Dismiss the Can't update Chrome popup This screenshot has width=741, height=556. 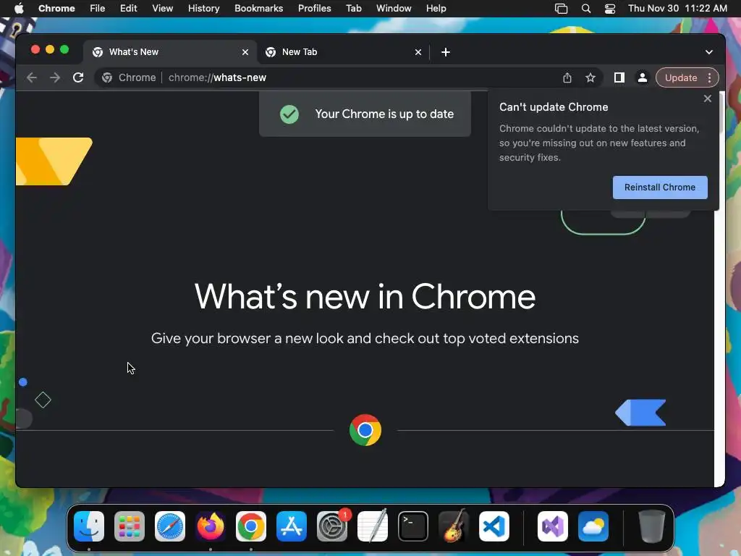708,98
